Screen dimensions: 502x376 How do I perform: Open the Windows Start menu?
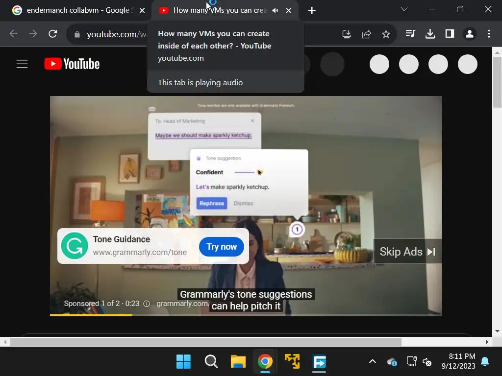(x=183, y=362)
